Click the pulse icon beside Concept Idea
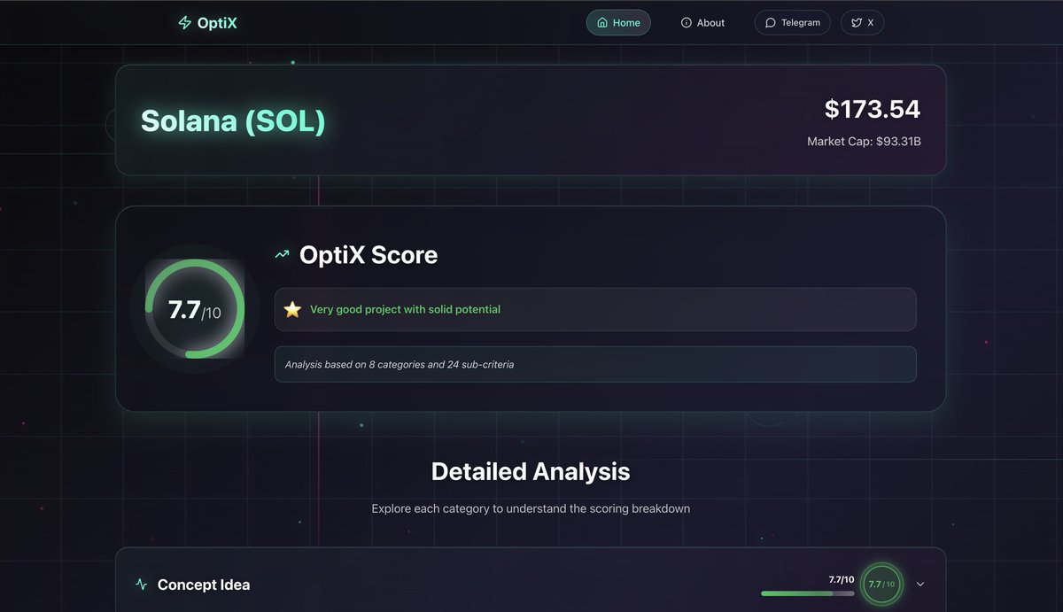1063x612 pixels. tap(142, 585)
